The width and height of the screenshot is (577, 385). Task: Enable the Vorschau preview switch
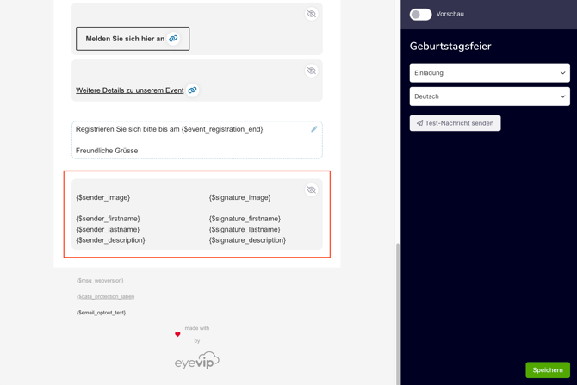pyautogui.click(x=420, y=14)
